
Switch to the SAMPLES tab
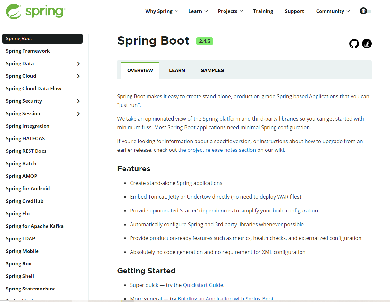pos(212,70)
